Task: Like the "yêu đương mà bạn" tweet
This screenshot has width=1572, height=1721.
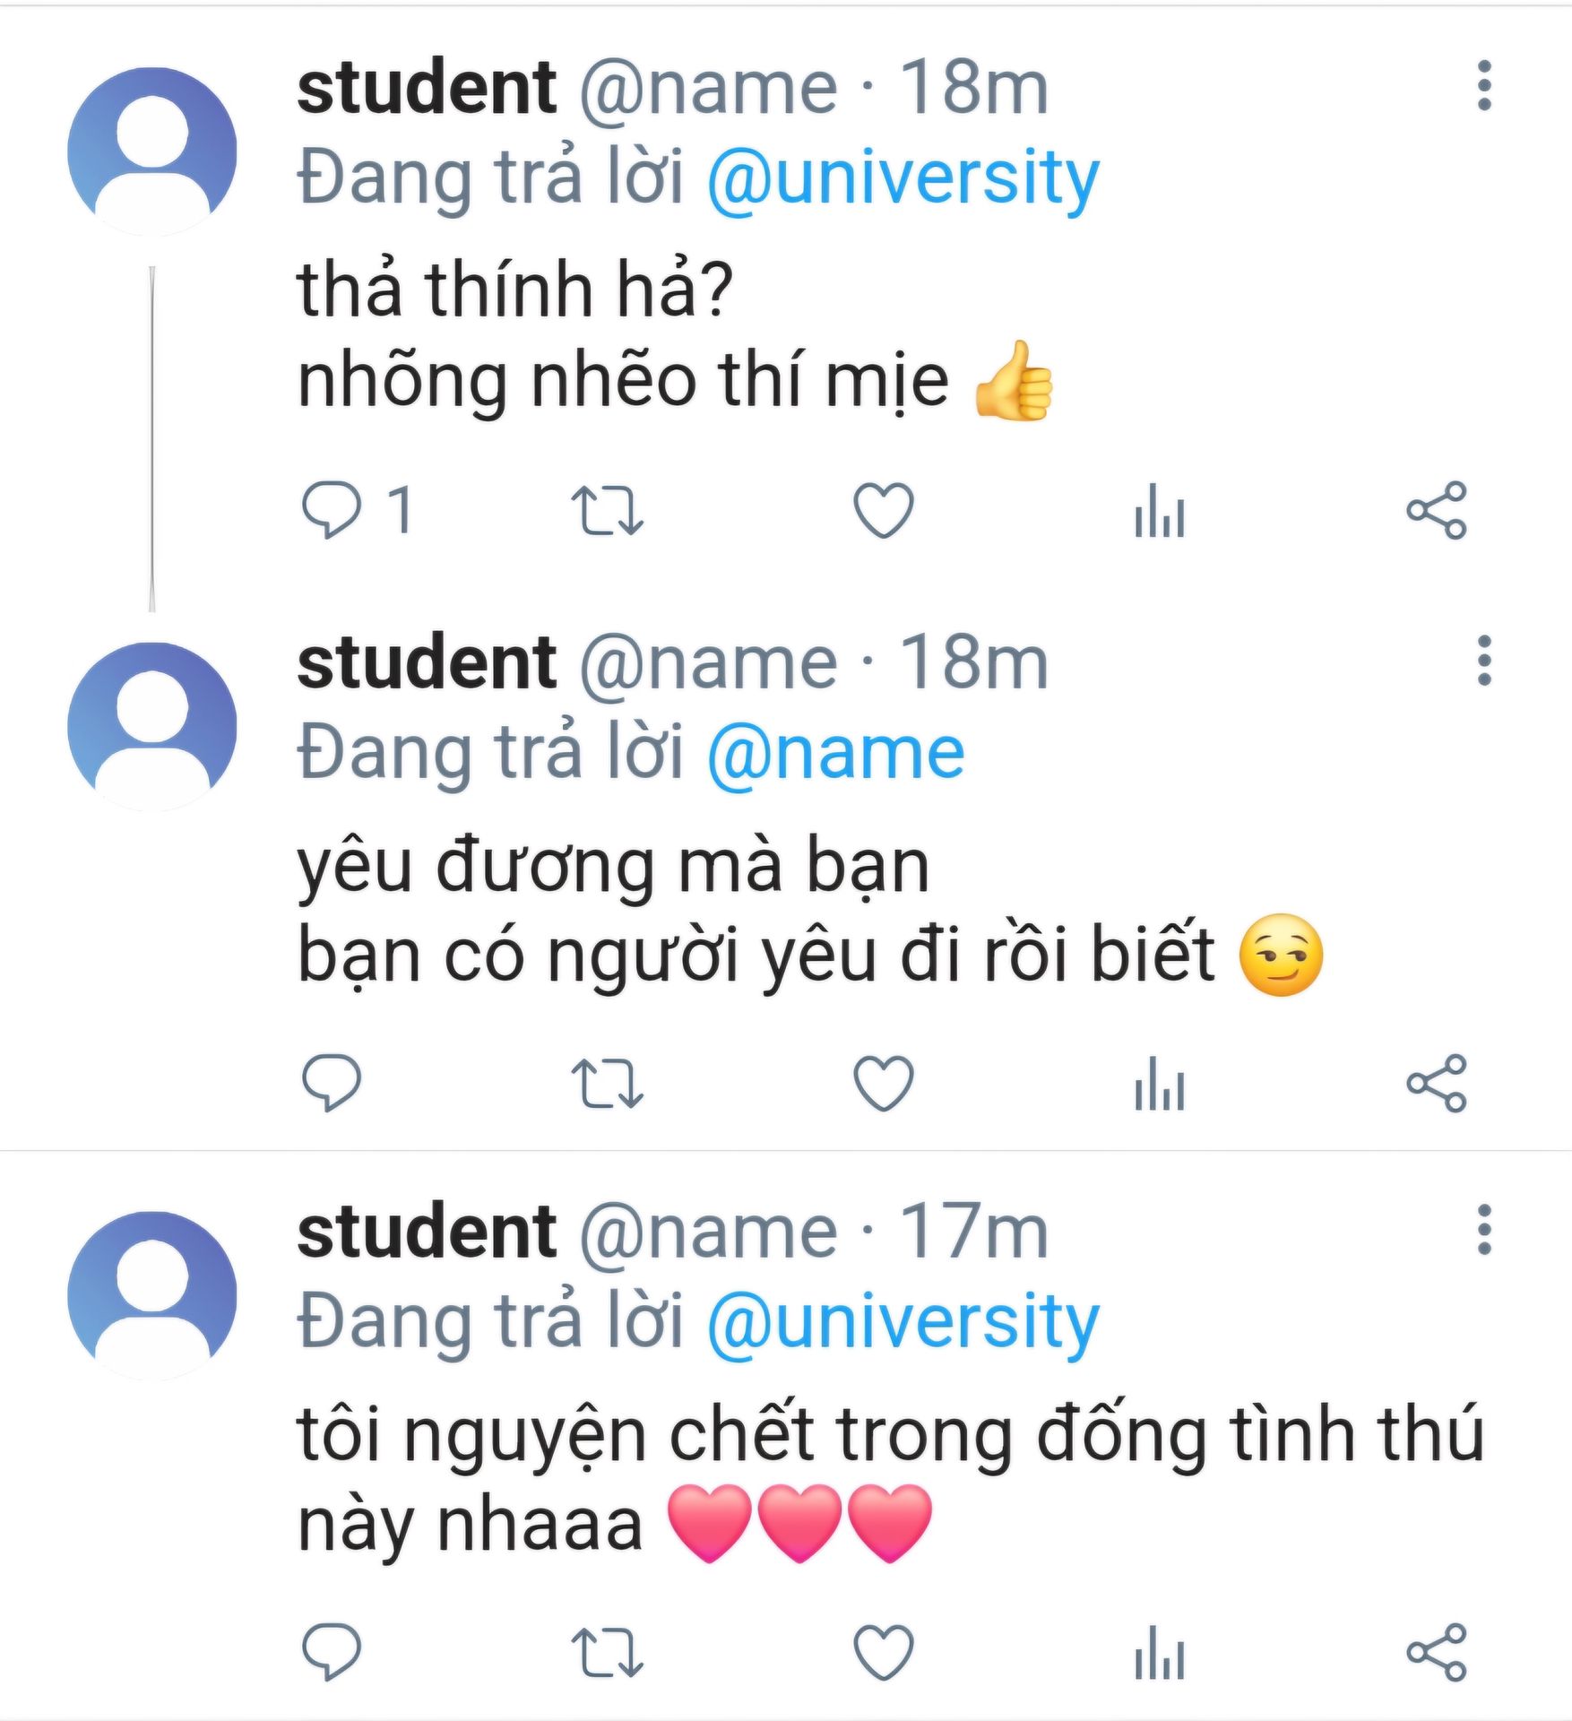Action: (x=884, y=1083)
